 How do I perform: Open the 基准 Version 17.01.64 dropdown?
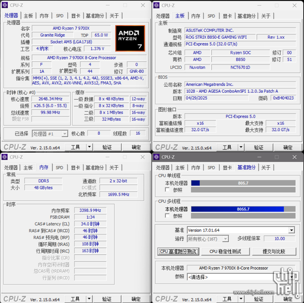pyautogui.click(x=241, y=230)
